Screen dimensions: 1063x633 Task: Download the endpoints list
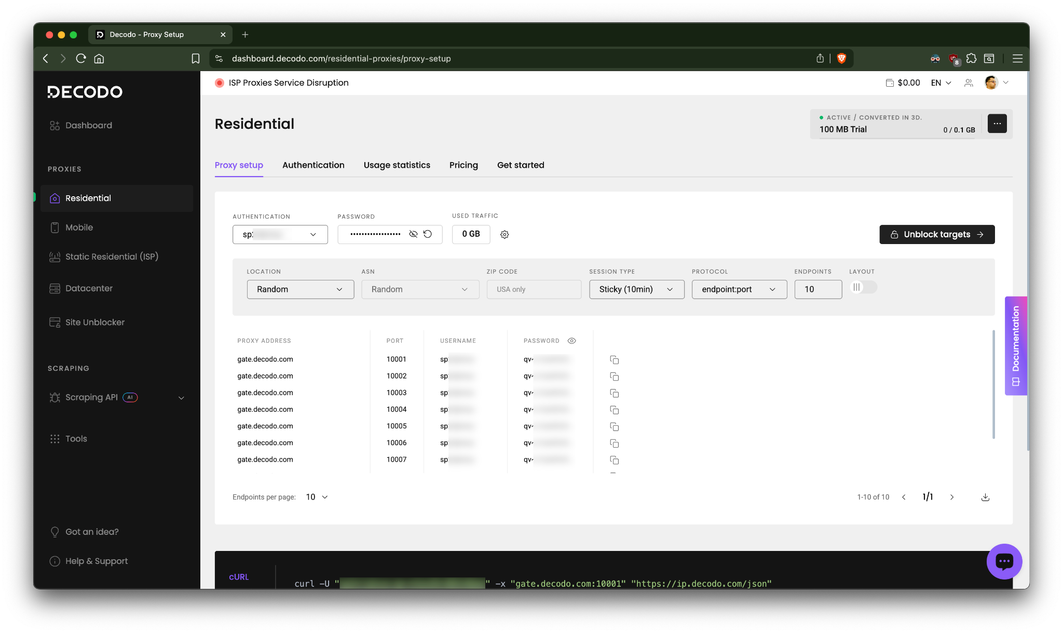pos(985,497)
